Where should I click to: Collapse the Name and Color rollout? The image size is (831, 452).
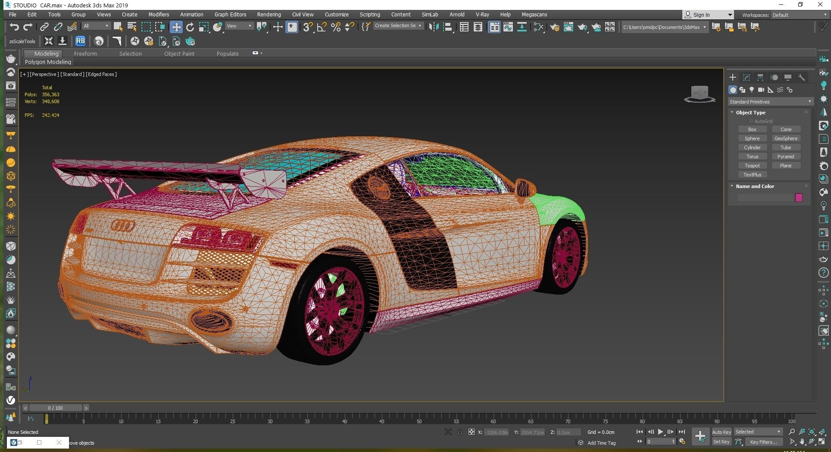[732, 186]
